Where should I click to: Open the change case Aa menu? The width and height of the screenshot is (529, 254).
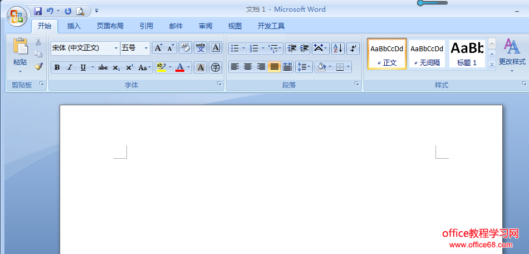[144, 67]
